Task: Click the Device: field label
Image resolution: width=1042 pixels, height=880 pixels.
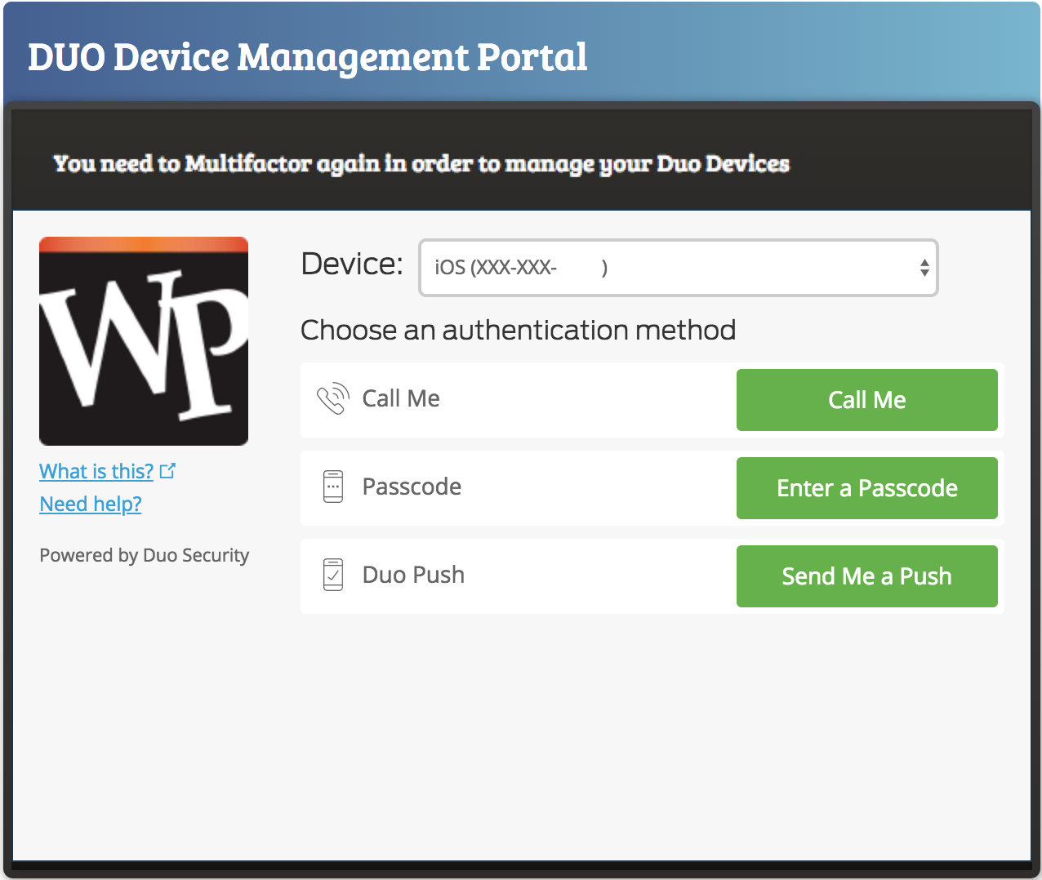Action: tap(352, 264)
